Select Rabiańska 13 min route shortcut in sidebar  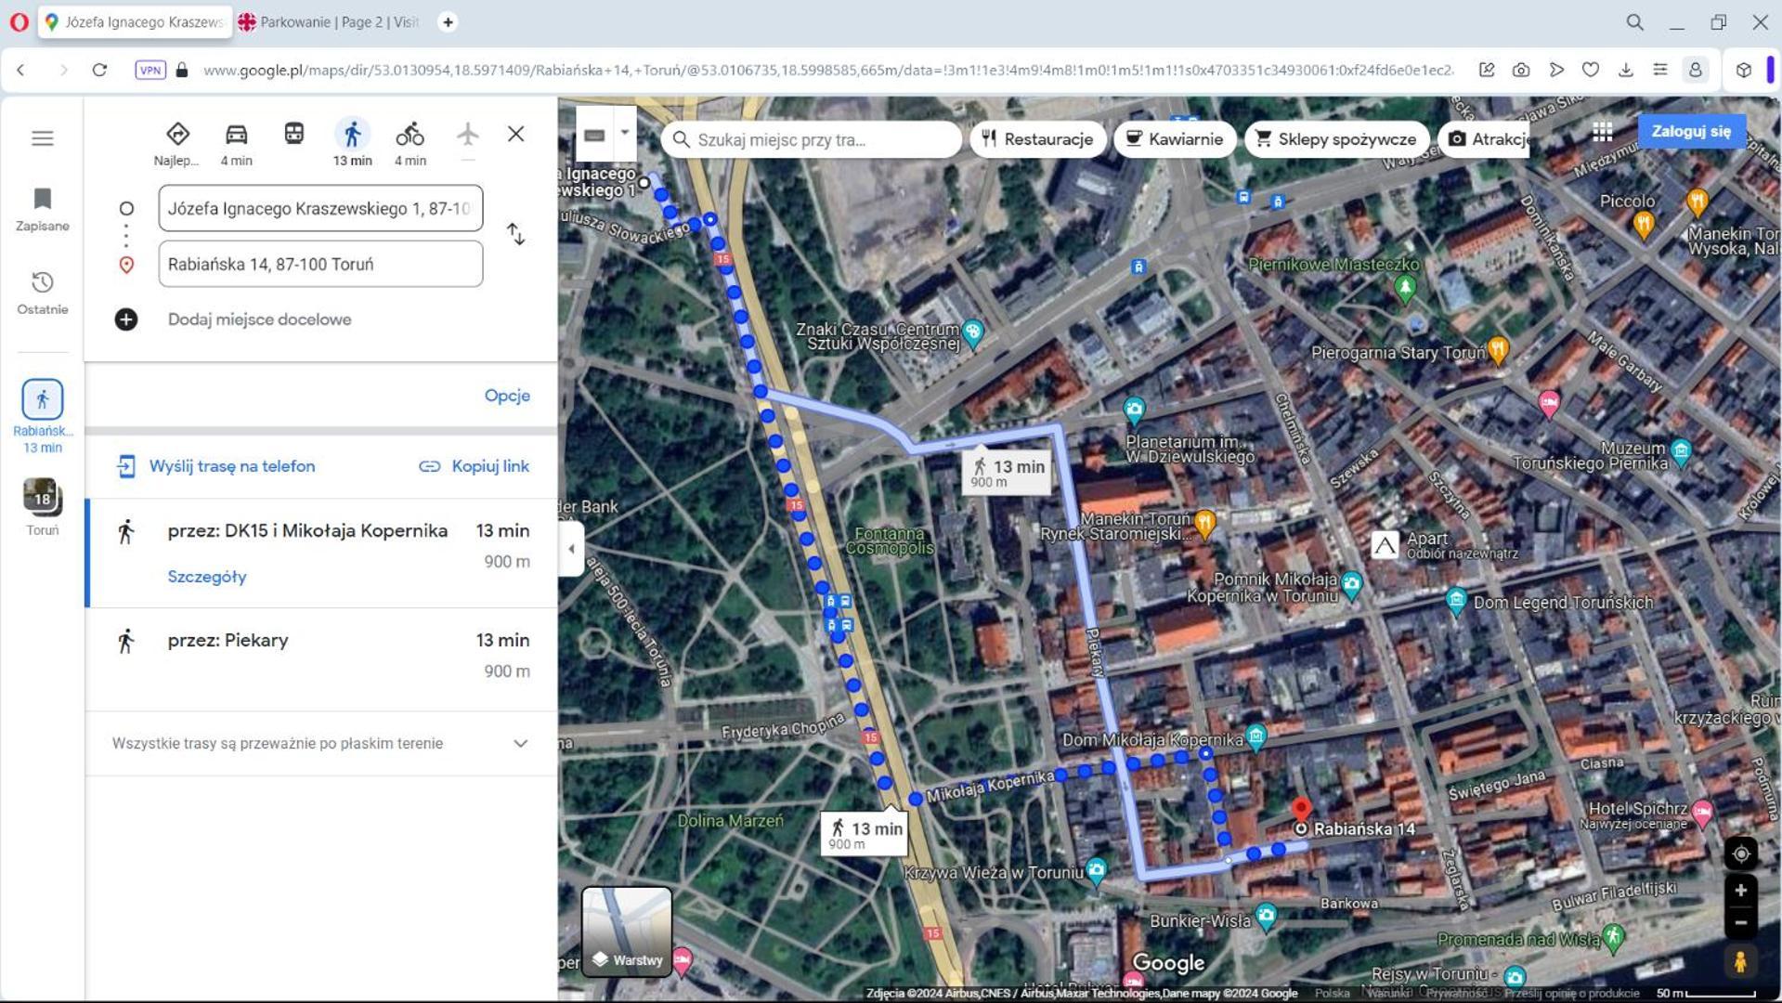coord(43,416)
